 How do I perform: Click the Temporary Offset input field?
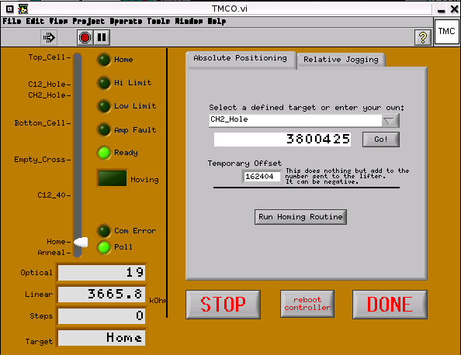pyautogui.click(x=262, y=177)
